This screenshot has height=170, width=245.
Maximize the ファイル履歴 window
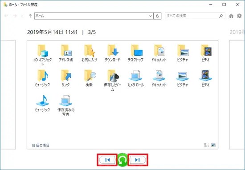point(224,4)
